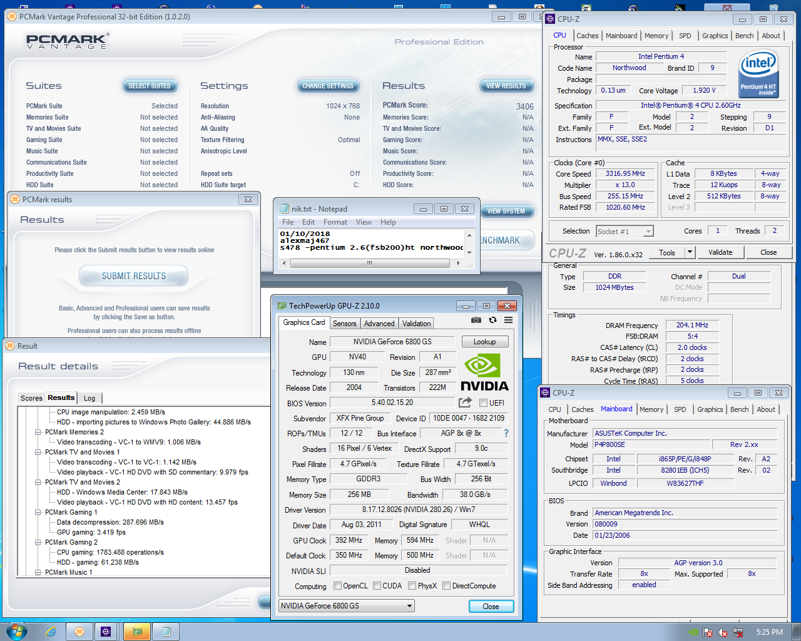Click the NVIDIA logo in GPU-Z
Screen dimensions: 801x641
[x=484, y=373]
